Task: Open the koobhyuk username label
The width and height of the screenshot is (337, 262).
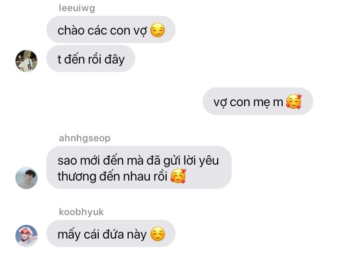Action: pyautogui.click(x=81, y=212)
